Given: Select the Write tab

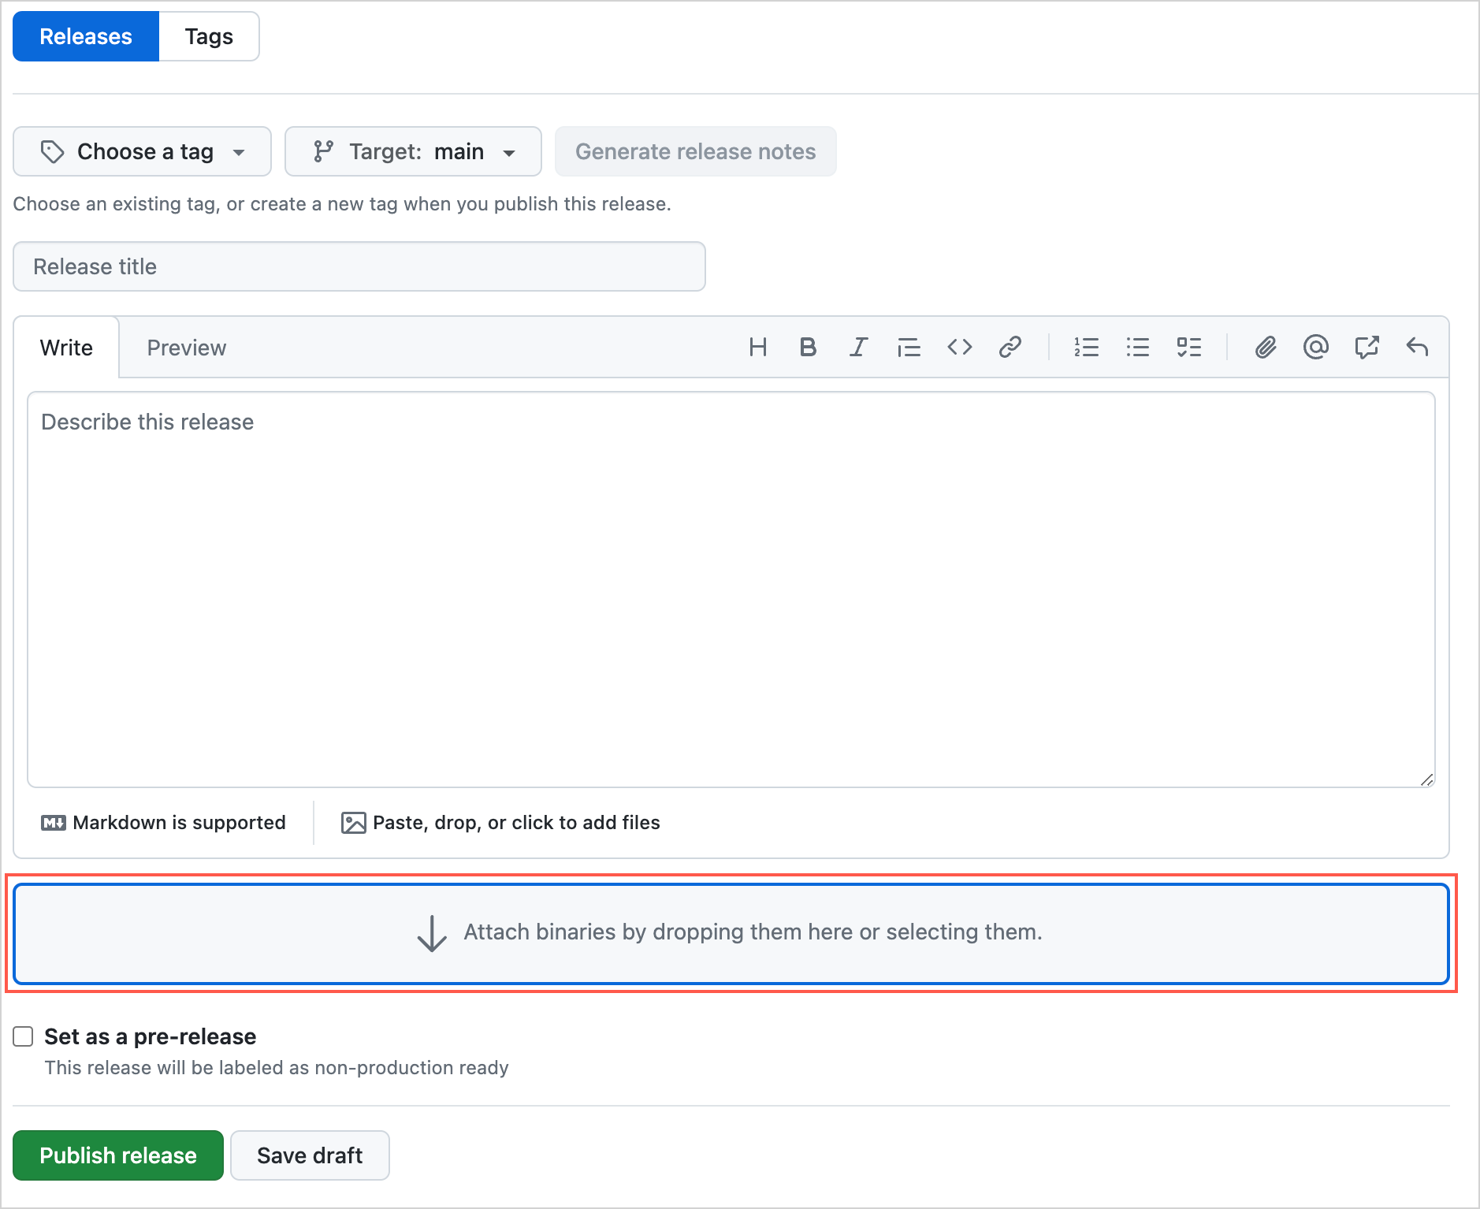Looking at the screenshot, I should (x=66, y=347).
